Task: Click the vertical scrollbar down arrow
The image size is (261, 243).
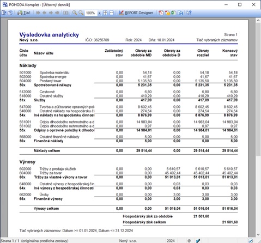Action: 258,235
